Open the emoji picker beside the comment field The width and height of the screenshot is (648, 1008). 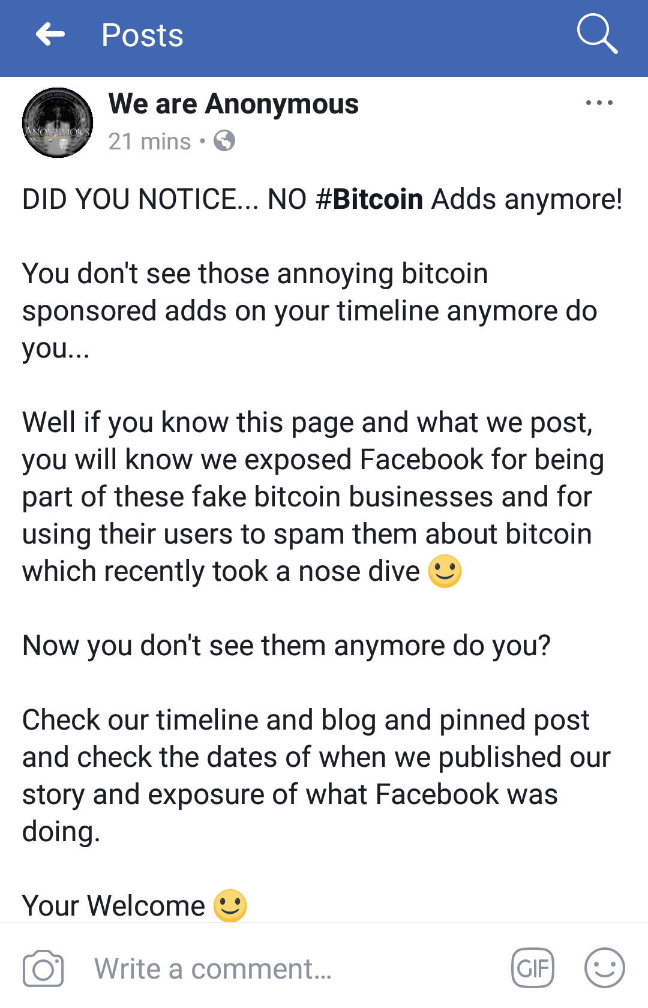(606, 967)
